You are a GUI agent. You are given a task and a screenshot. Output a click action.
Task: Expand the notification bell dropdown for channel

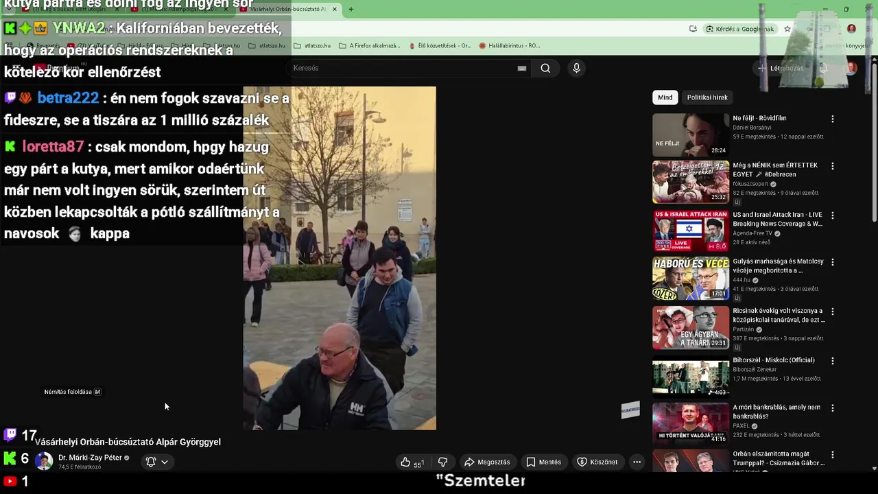157,462
